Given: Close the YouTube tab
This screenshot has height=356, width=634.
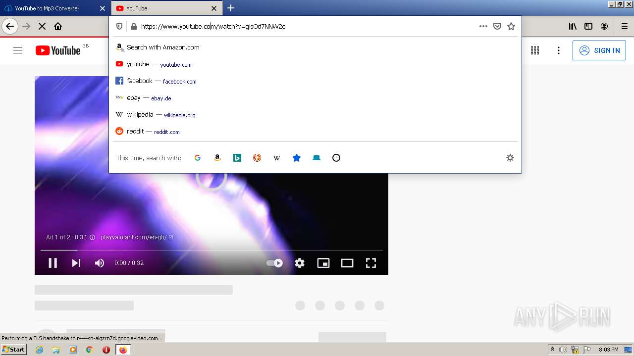Looking at the screenshot, I should click(214, 8).
